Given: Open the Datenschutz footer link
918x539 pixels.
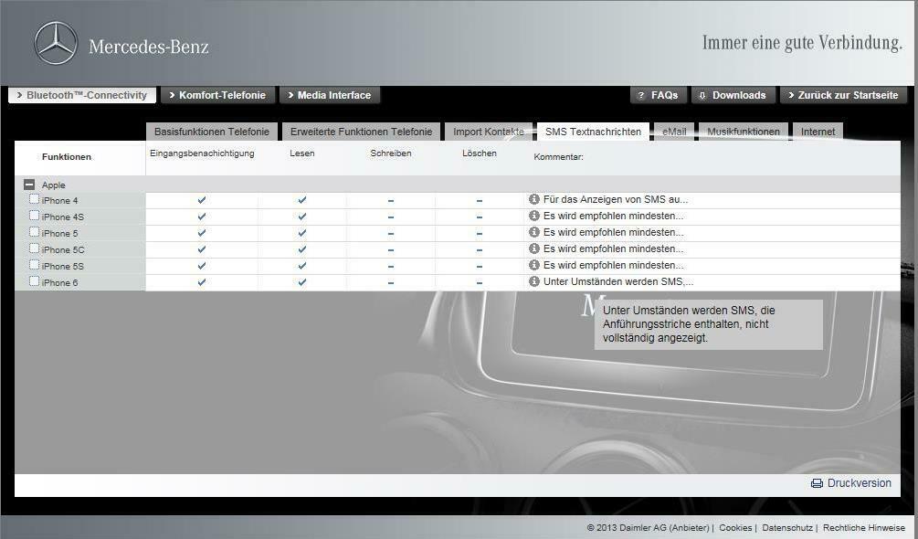Looking at the screenshot, I should click(x=786, y=528).
